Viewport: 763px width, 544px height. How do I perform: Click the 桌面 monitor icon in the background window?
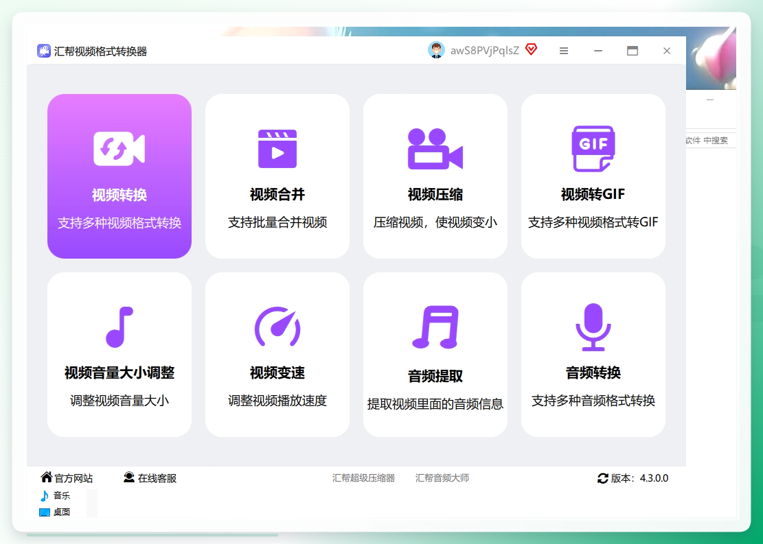coord(44,512)
